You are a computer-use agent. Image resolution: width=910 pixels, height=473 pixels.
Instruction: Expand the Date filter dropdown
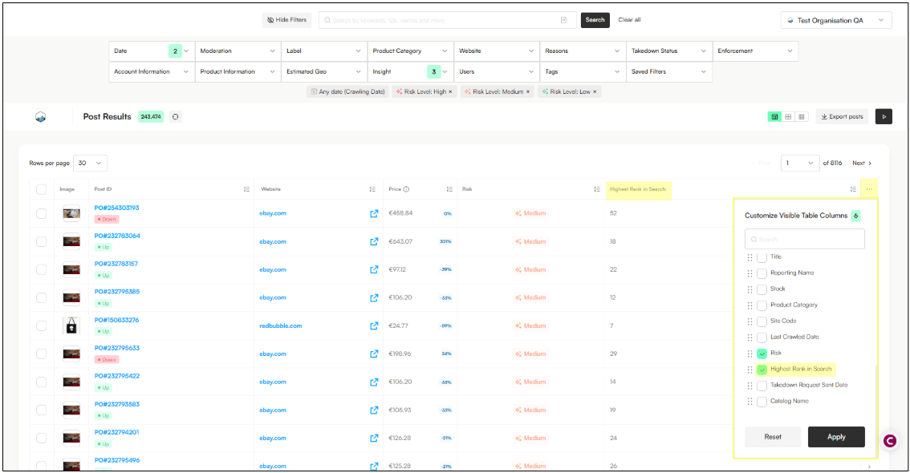click(152, 51)
